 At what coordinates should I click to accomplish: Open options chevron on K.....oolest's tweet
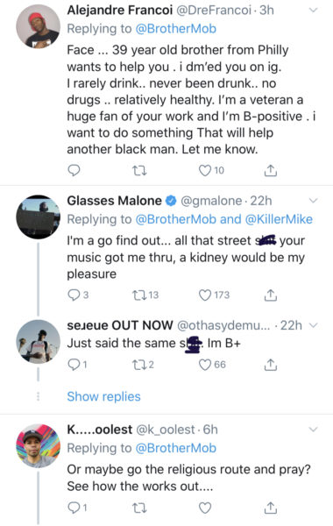tap(313, 430)
